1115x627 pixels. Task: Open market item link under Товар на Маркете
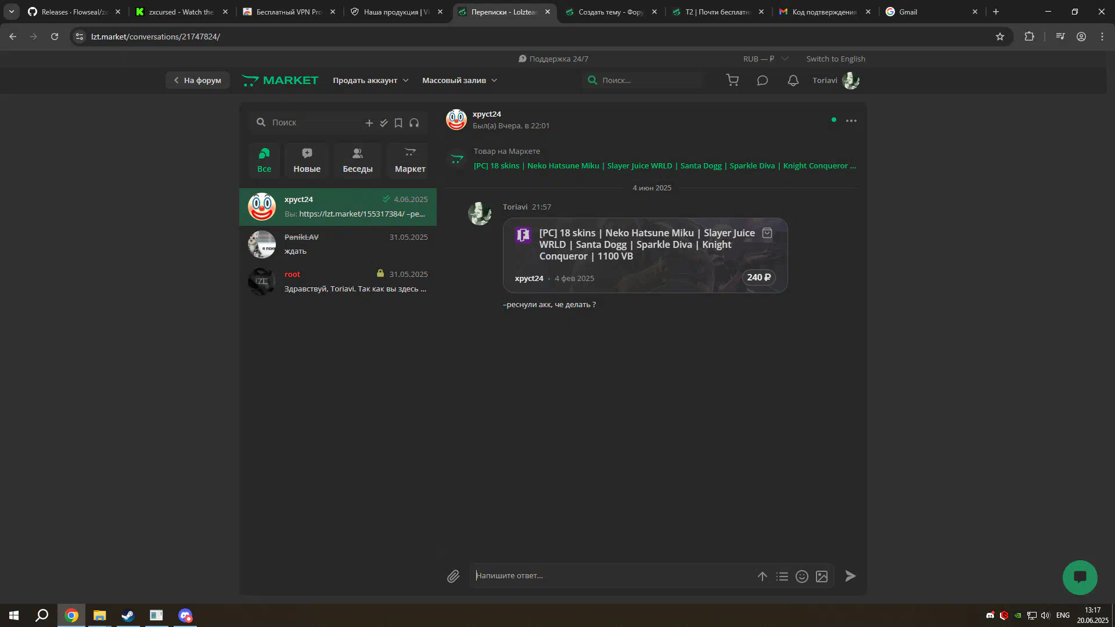[x=664, y=166]
